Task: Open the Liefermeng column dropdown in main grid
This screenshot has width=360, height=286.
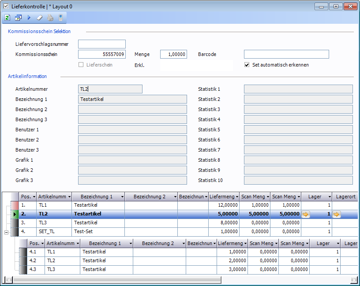Action: 236,197
